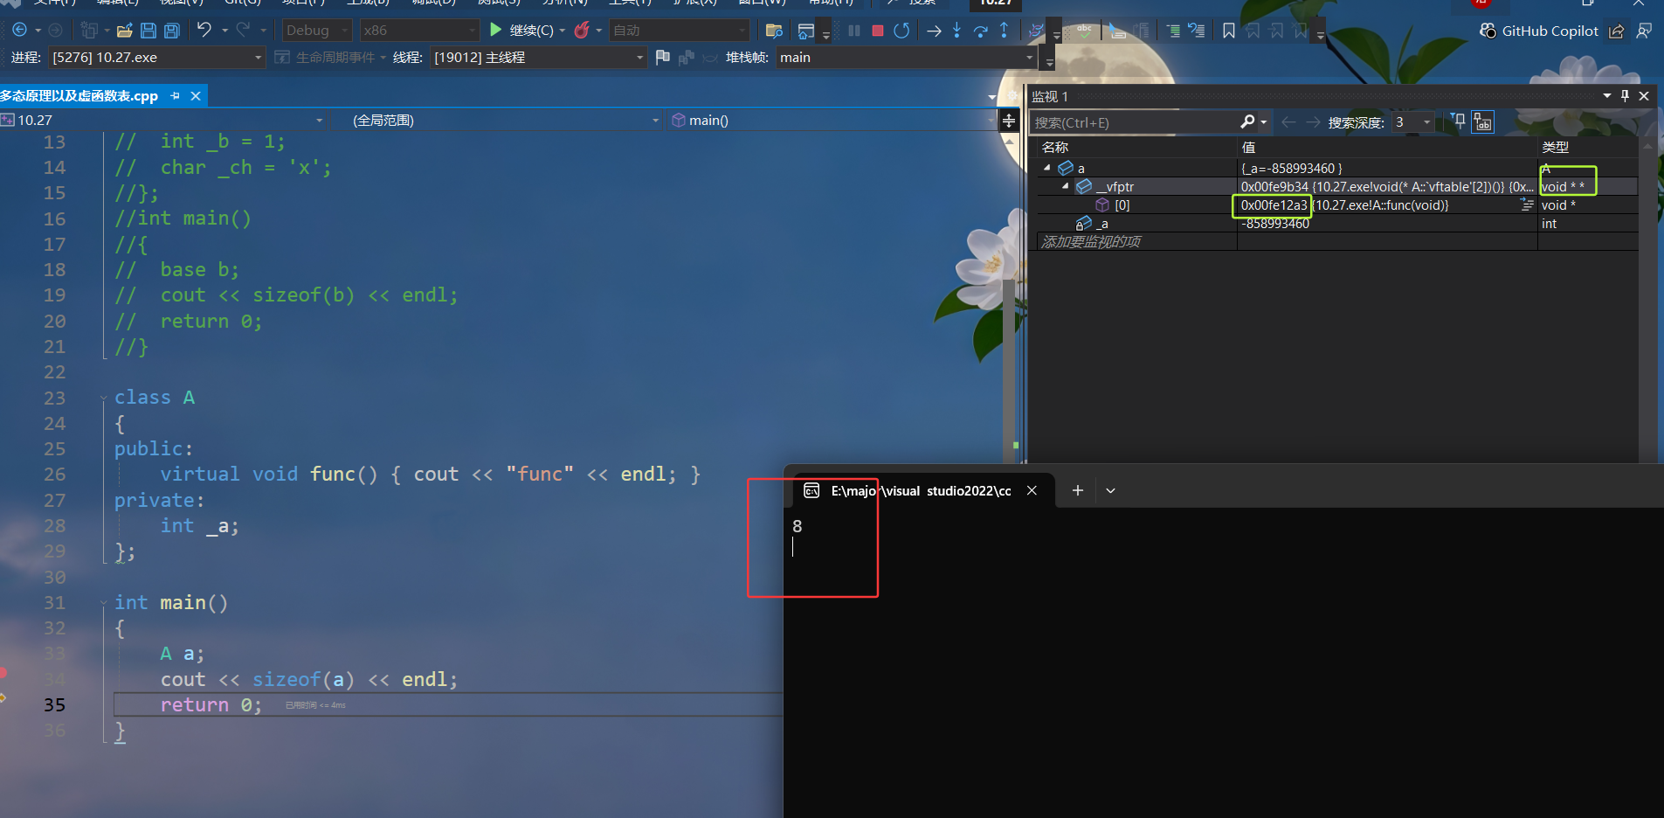
Task: Click the Save All double-disk icon
Action: 172,31
